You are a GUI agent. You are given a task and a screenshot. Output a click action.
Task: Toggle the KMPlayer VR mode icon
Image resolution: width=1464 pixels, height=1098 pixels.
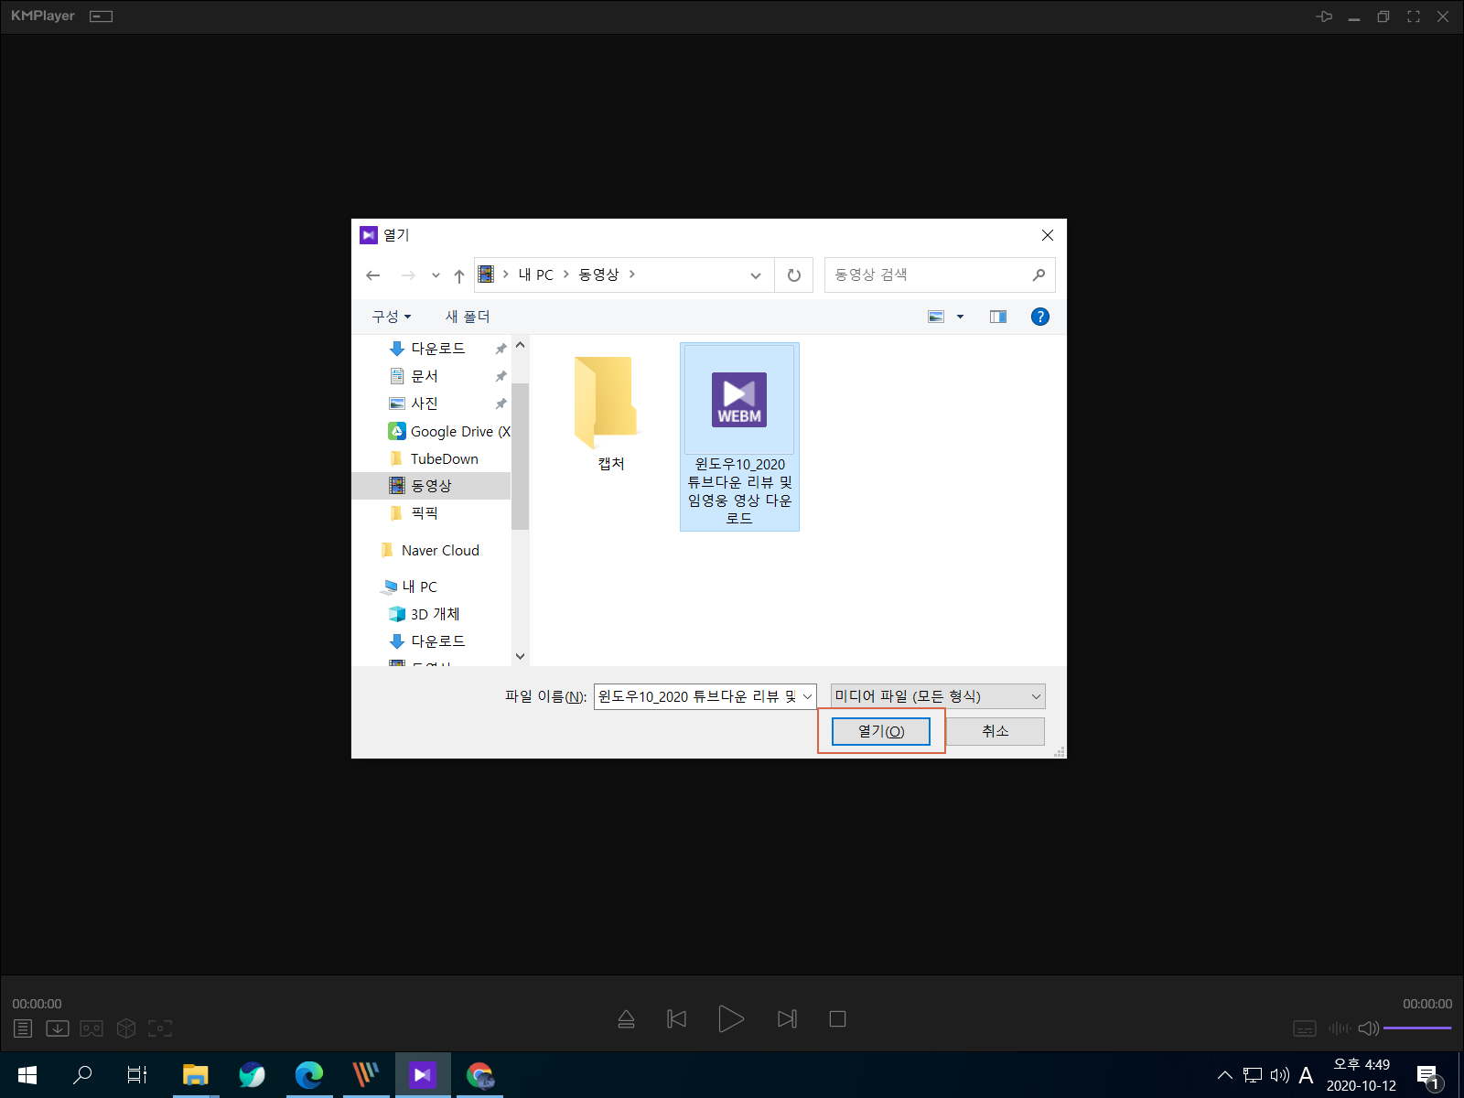click(91, 1028)
